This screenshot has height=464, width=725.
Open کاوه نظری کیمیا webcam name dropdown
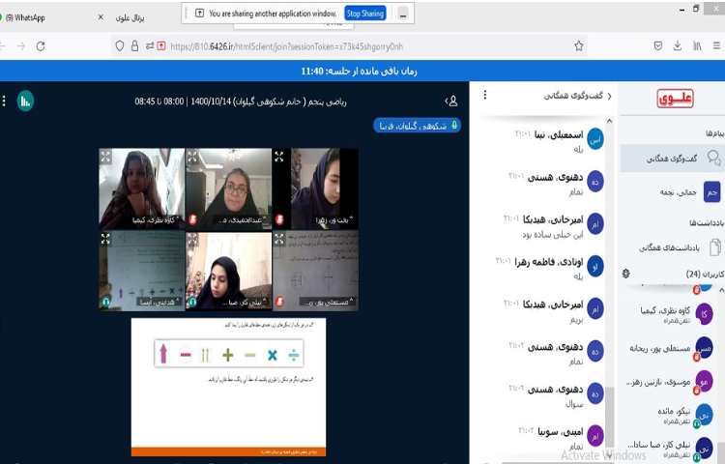pyautogui.click(x=155, y=220)
